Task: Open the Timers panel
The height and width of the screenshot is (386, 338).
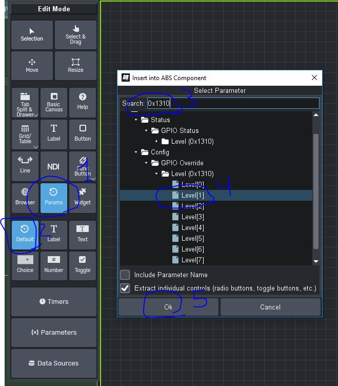Action: 54,302
